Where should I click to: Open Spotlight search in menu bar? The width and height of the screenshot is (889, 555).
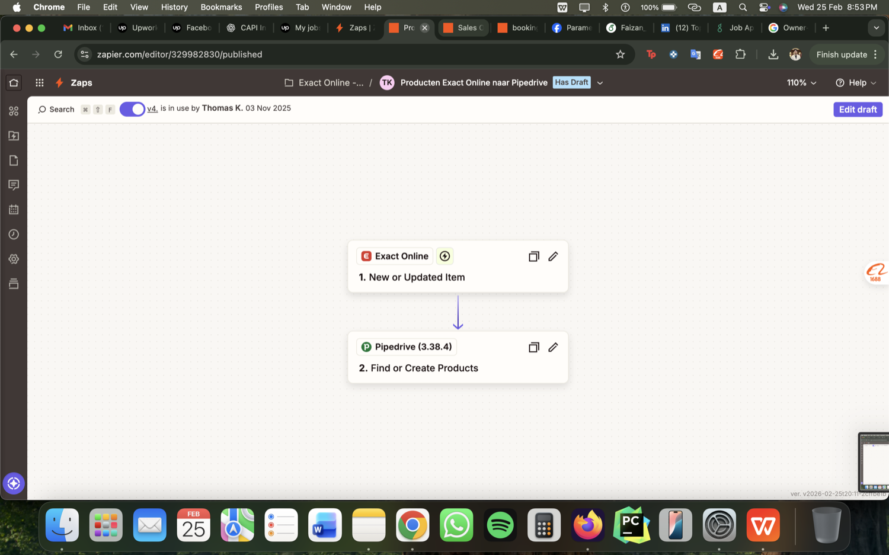[x=743, y=7]
